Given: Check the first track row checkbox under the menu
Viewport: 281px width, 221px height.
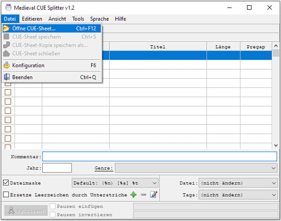Looking at the screenshot, I should coord(8,83).
